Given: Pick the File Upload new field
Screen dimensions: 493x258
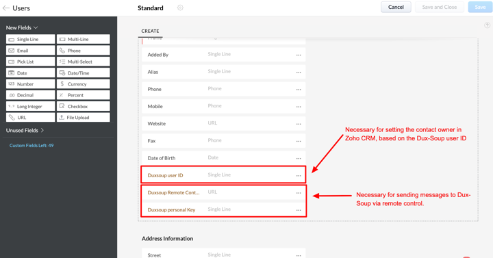Looking at the screenshot, I should (x=84, y=117).
